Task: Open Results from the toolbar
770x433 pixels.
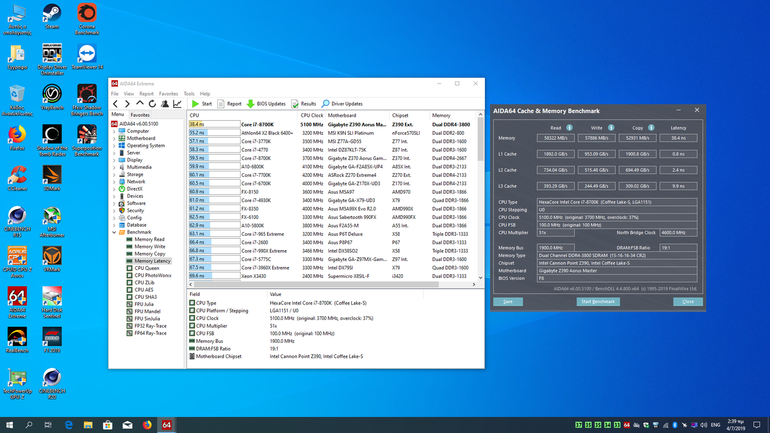Action: click(x=304, y=103)
